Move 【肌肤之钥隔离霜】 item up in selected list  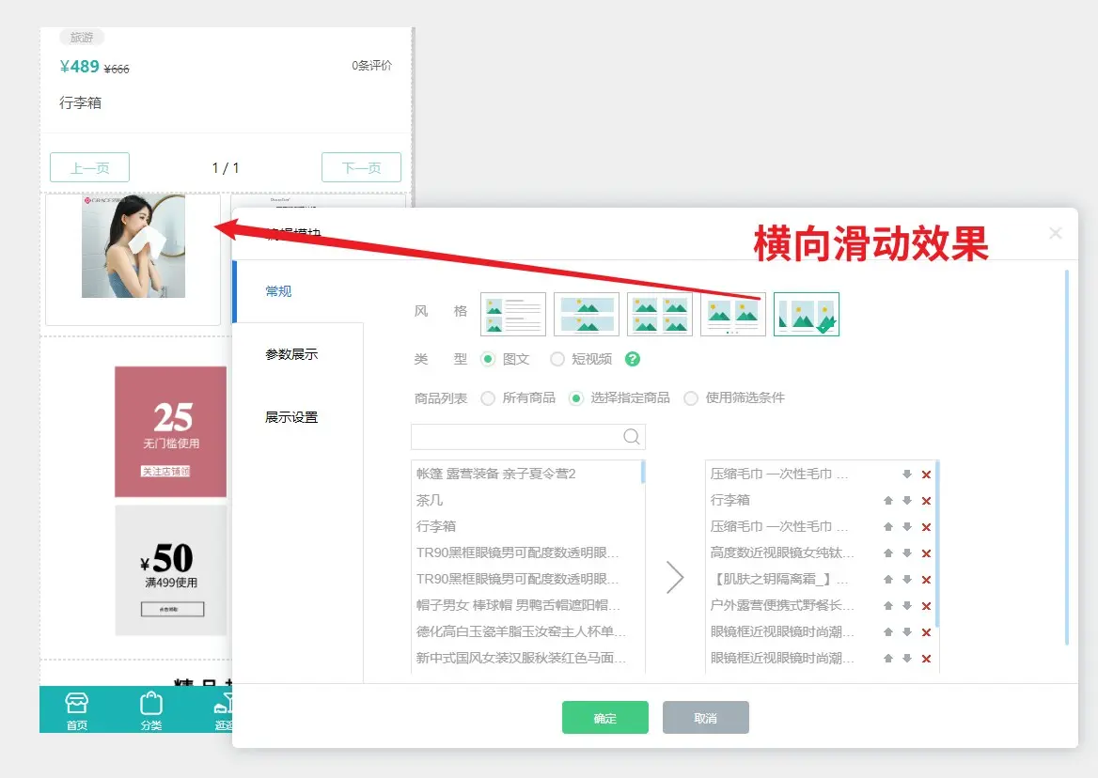pyautogui.click(x=888, y=580)
